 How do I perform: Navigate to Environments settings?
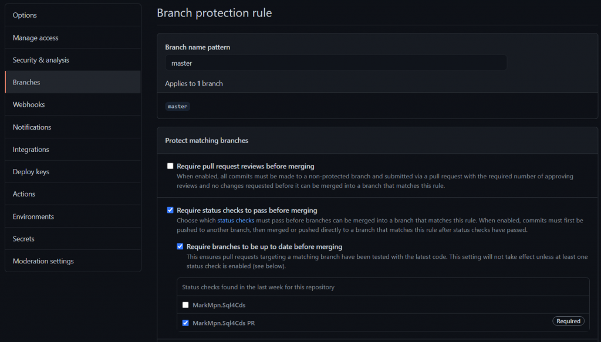pos(33,216)
